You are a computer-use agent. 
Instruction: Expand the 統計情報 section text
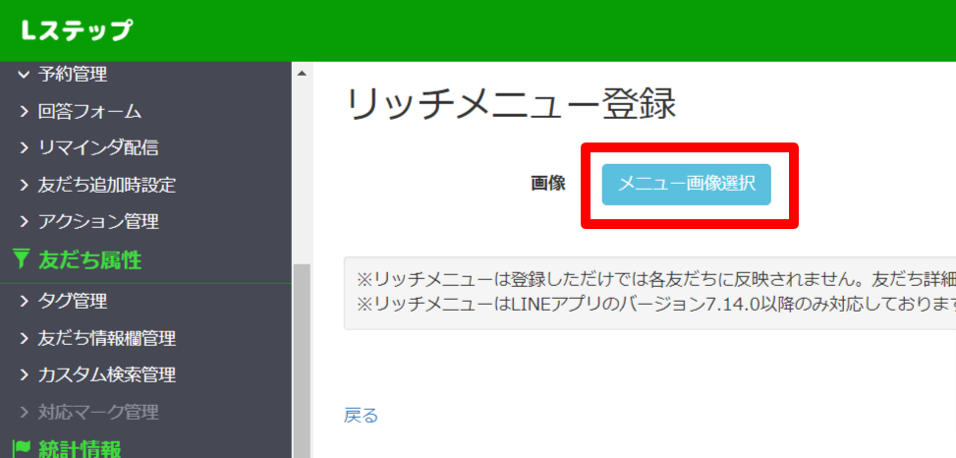pos(80,449)
